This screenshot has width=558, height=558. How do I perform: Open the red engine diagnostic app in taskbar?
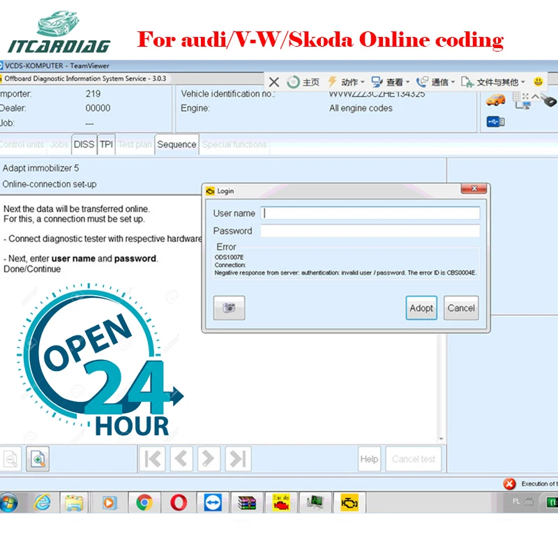(x=281, y=503)
